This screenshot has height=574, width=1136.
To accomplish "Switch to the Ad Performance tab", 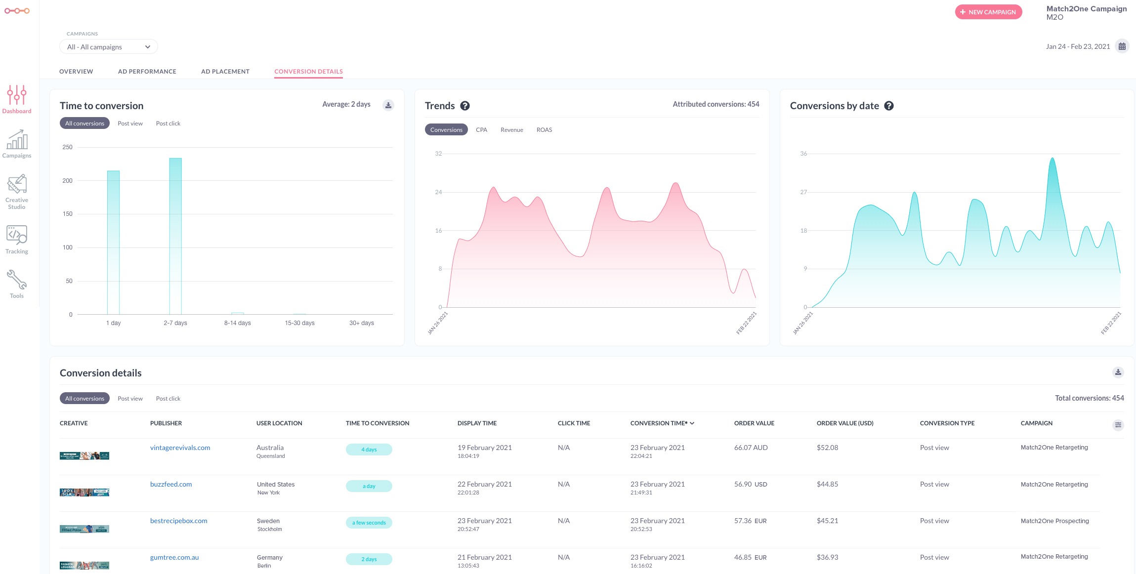I will click(147, 72).
